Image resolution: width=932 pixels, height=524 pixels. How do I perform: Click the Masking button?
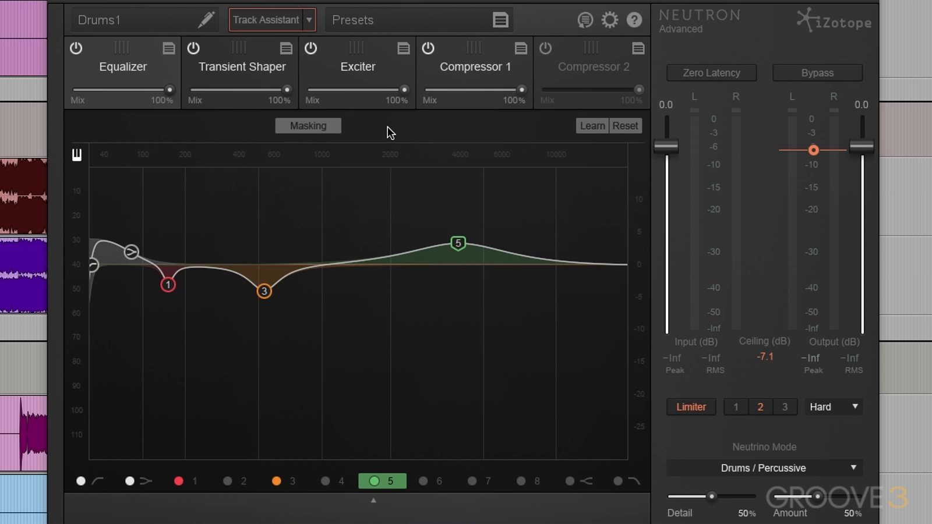point(308,126)
